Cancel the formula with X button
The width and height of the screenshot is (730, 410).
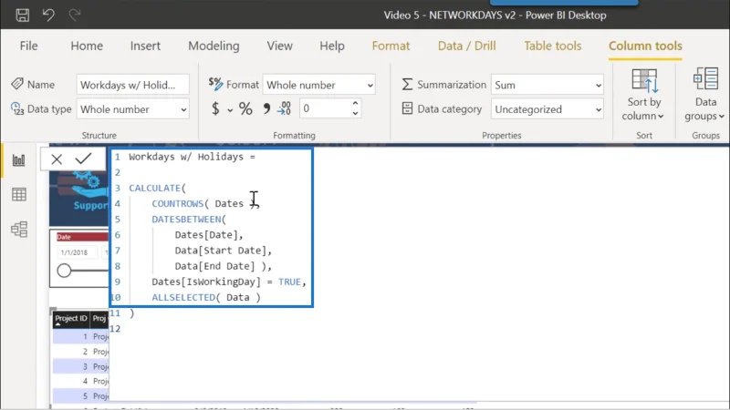57,159
